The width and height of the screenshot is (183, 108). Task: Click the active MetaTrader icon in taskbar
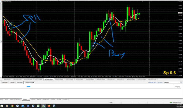(44, 106)
